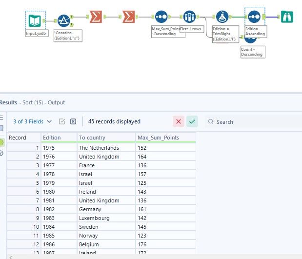Click the 1984 Edition cell

click(59, 227)
